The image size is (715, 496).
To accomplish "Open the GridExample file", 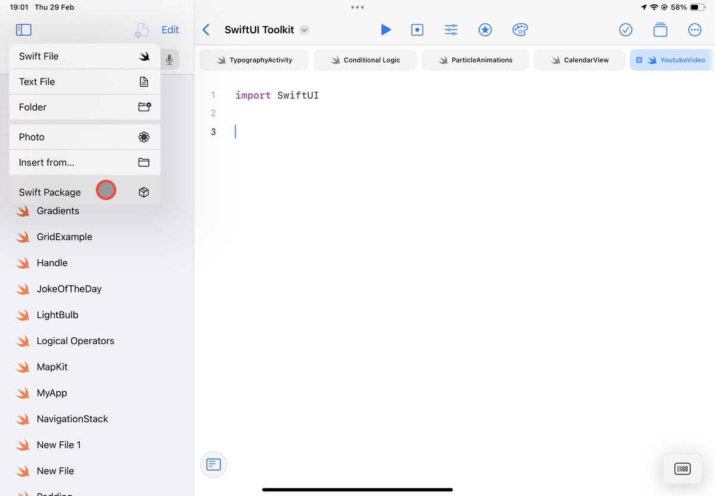I will click(64, 237).
